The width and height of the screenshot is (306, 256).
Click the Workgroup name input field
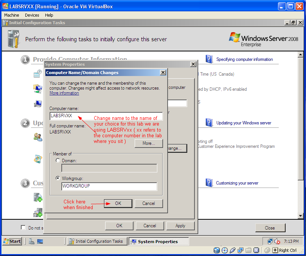coord(109,186)
